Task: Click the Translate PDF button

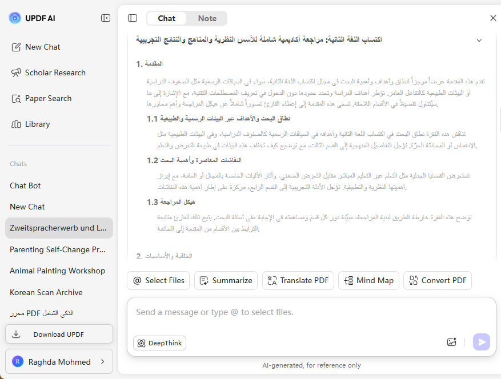Action: [x=298, y=281]
